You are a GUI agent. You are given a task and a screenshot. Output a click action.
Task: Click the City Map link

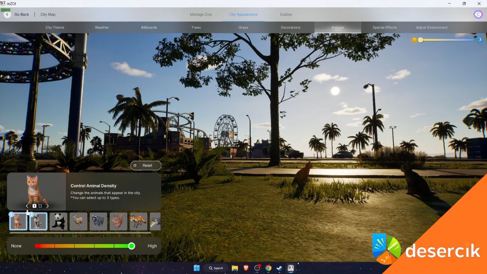tap(48, 14)
